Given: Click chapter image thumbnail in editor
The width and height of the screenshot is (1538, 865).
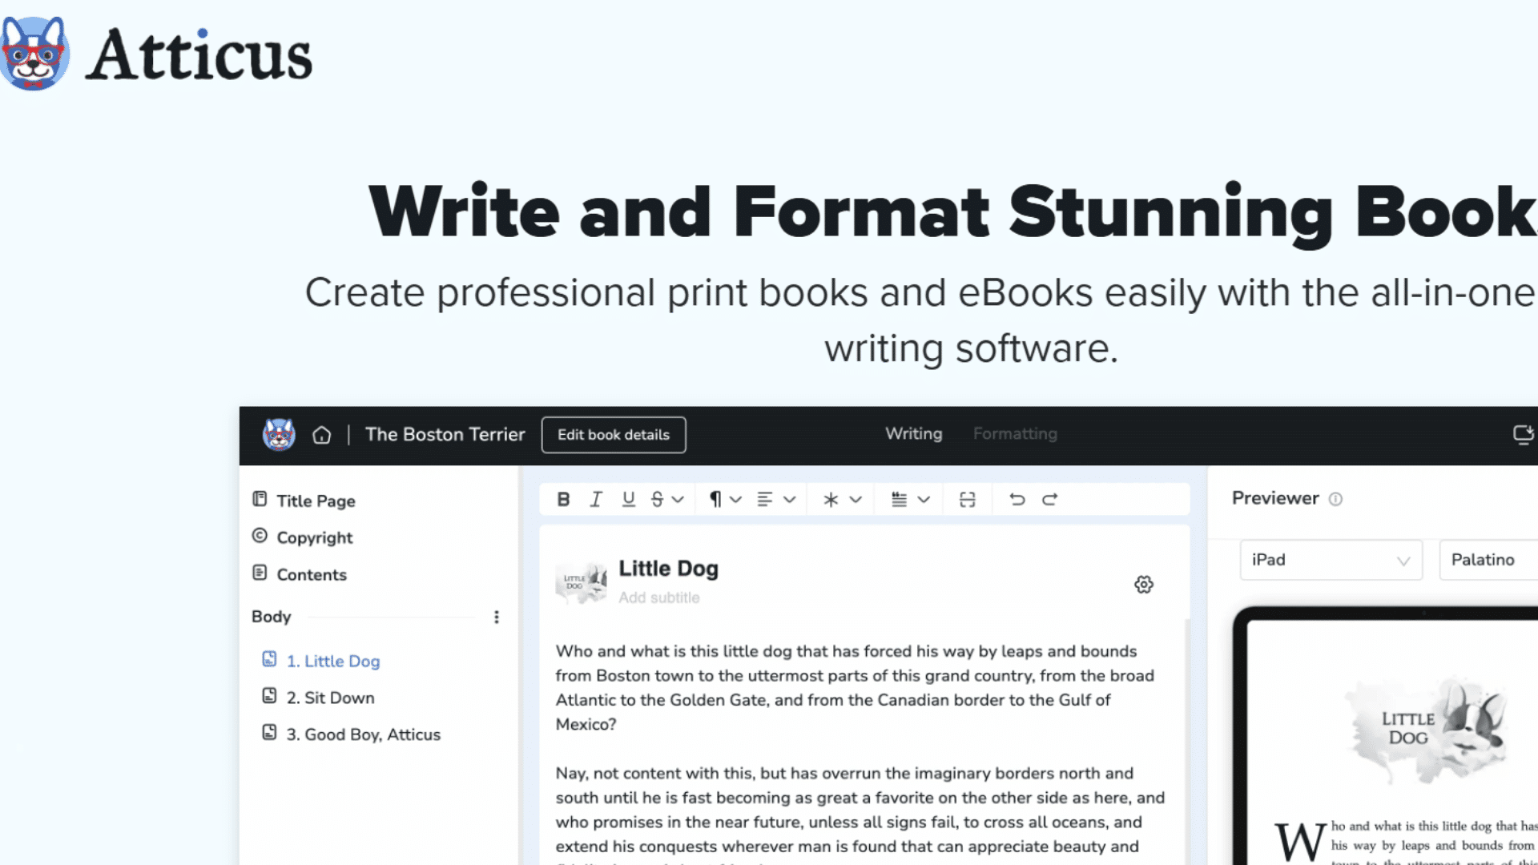Looking at the screenshot, I should 582,582.
